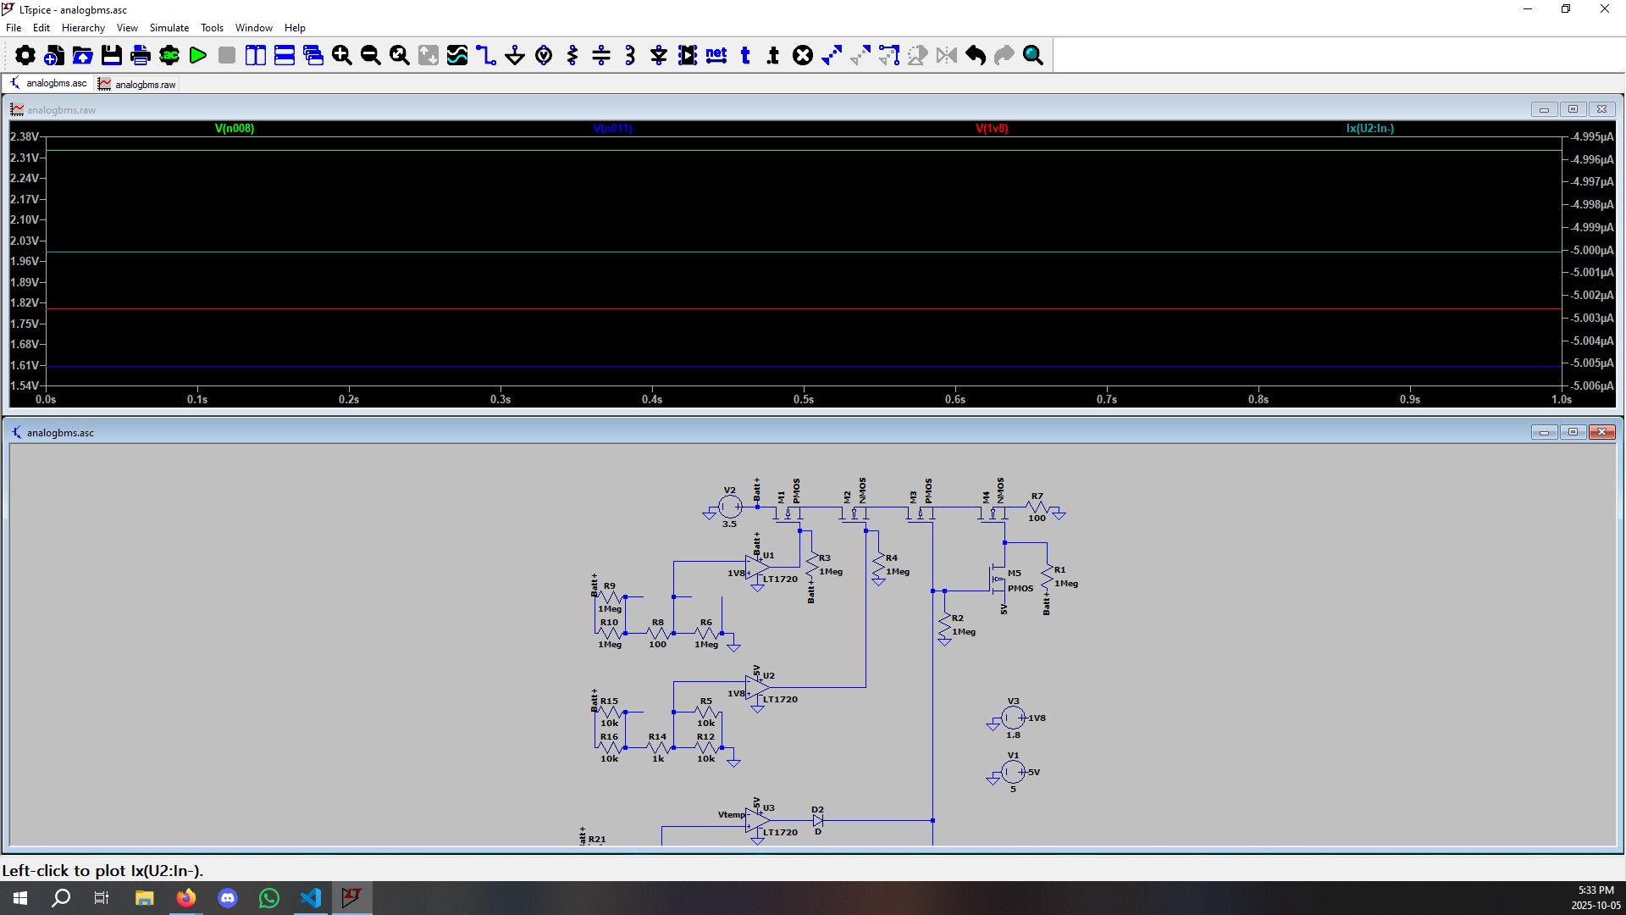Select the Draw Wire tool

[486, 56]
